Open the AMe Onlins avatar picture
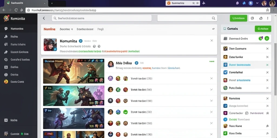Viewport: 277px width, 138px height. (111, 64)
